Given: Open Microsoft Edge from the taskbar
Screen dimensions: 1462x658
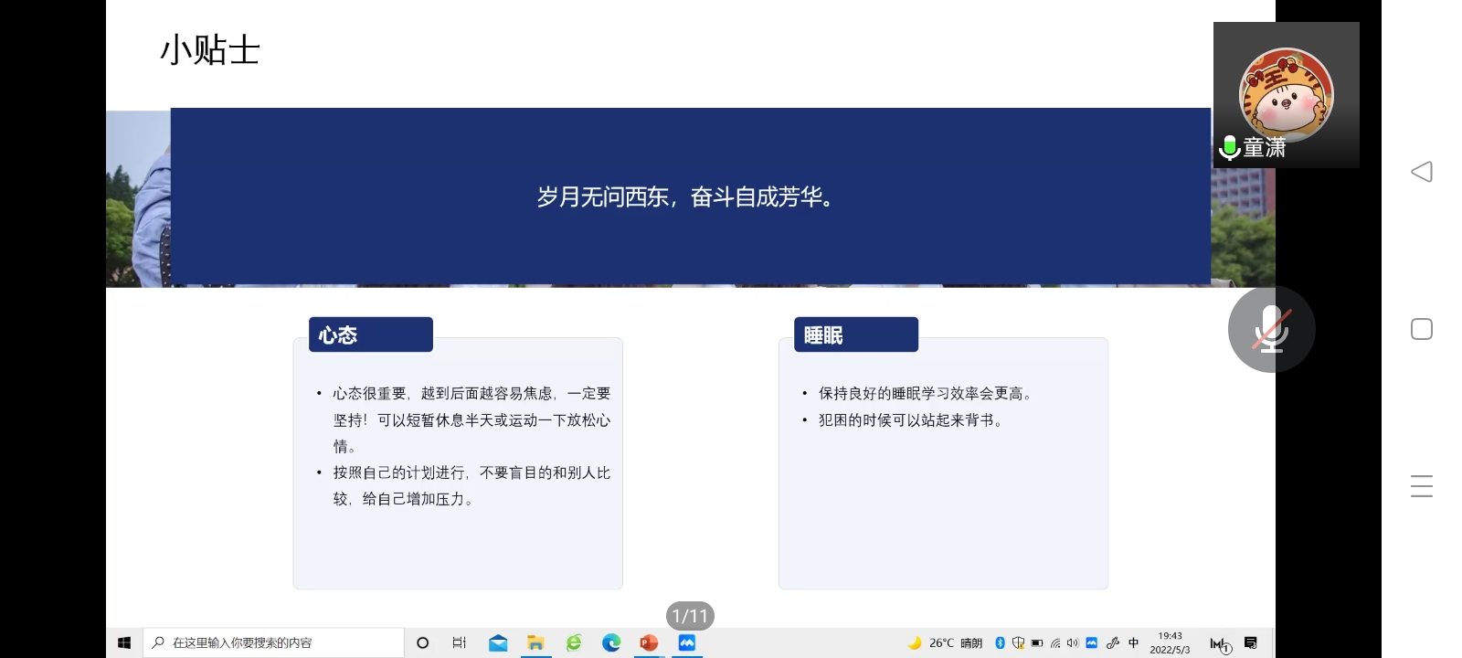Looking at the screenshot, I should pyautogui.click(x=611, y=643).
